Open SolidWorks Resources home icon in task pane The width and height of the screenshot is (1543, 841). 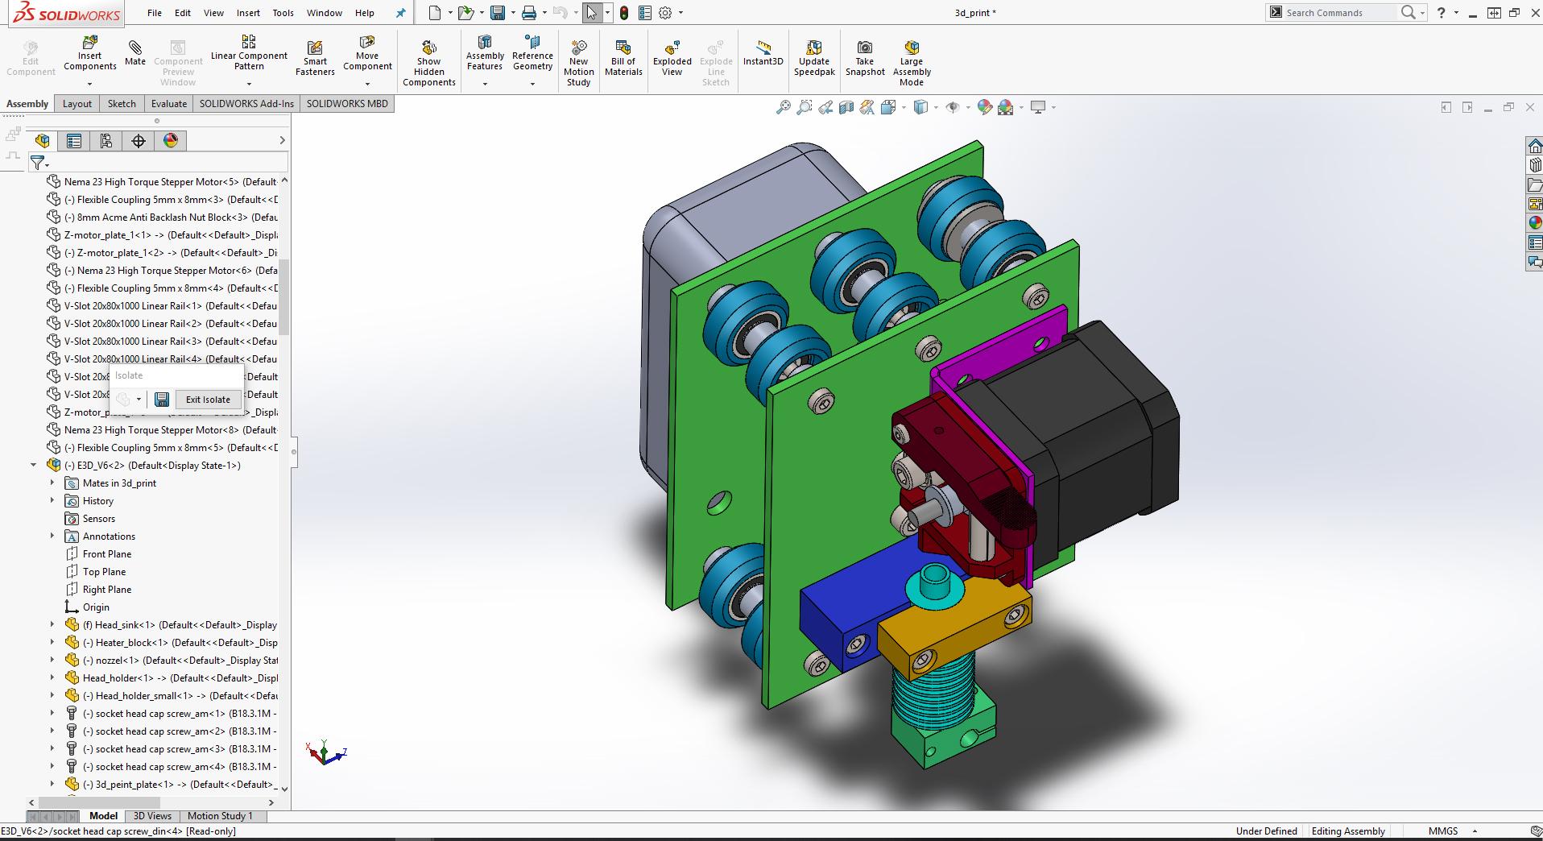tap(1534, 146)
